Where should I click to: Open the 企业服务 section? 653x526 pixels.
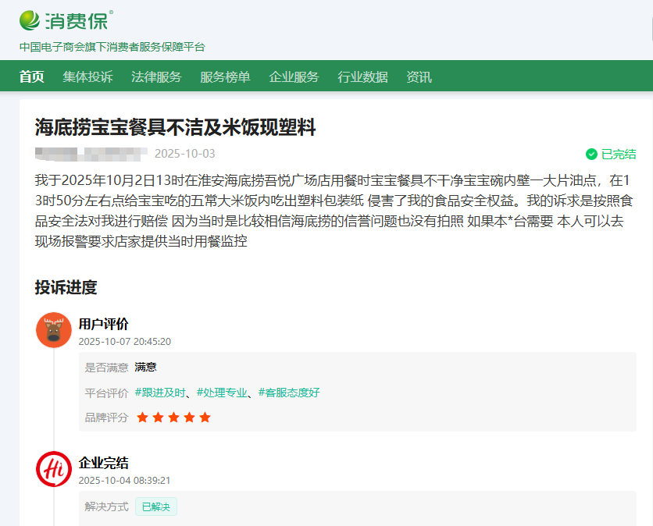294,76
